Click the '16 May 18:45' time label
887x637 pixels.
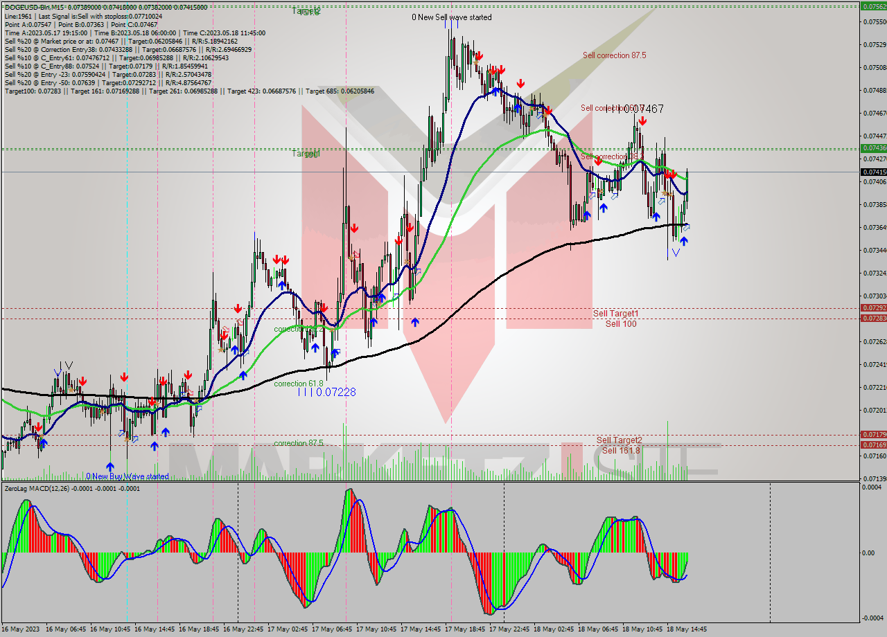point(200,629)
